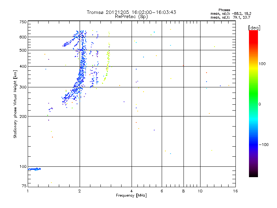This screenshot has width=277, height=208.
Task: Click the x-axis frequency label '2'
Action: [x=80, y=191]
